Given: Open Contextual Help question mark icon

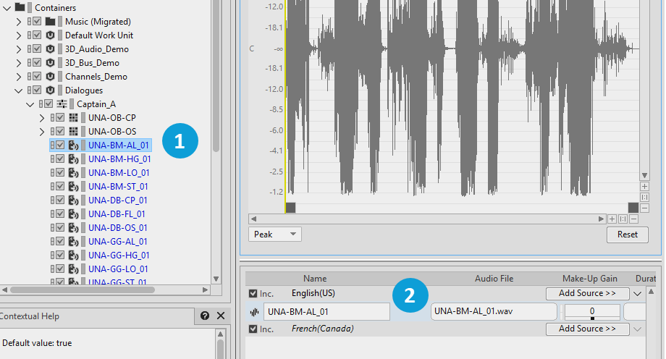Looking at the screenshot, I should coord(205,316).
